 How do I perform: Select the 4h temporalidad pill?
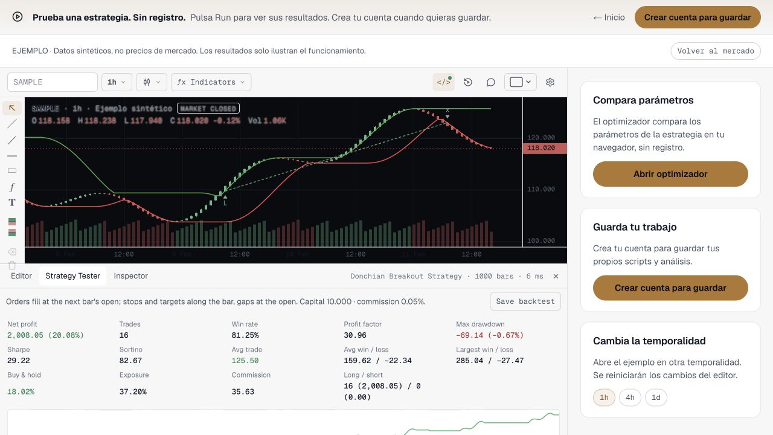[x=630, y=398]
